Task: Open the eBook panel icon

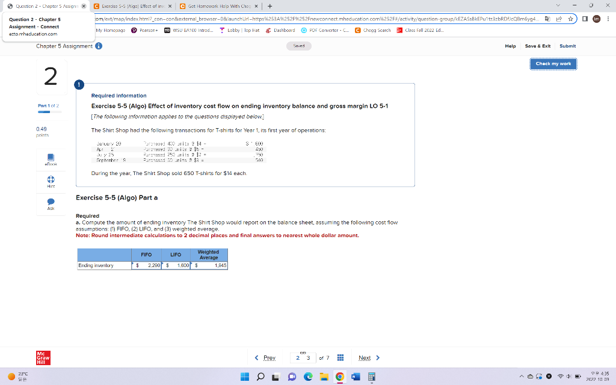Action: pyautogui.click(x=51, y=158)
